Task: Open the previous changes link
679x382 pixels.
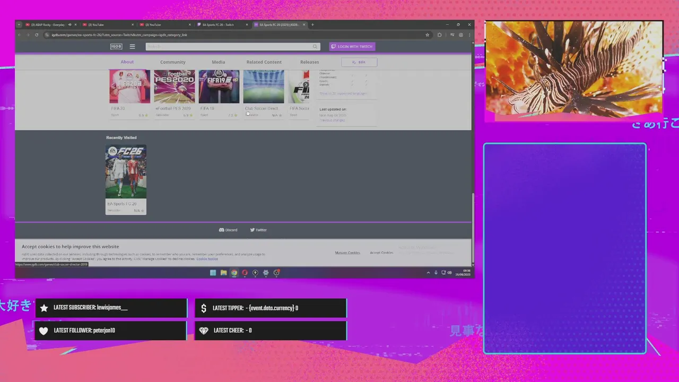Action: (x=332, y=120)
